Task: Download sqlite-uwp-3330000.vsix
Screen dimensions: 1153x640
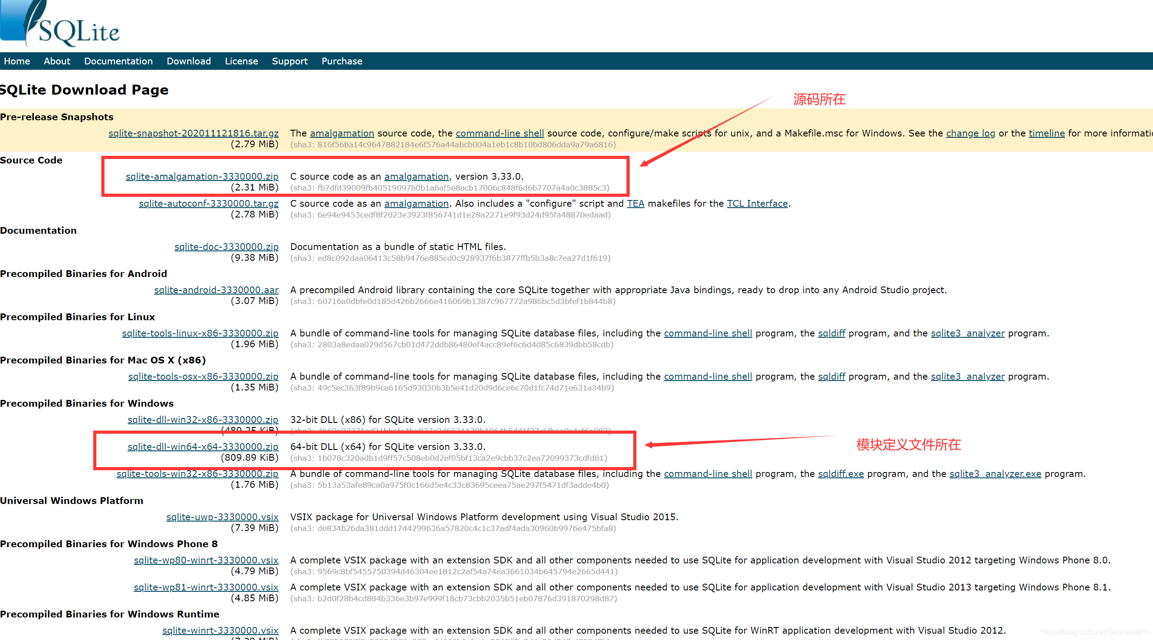Action: [222, 517]
